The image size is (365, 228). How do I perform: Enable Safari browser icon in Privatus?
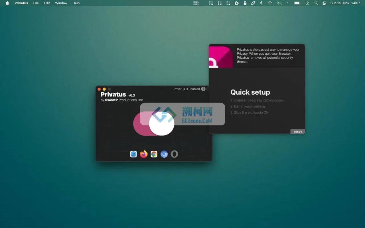(133, 154)
